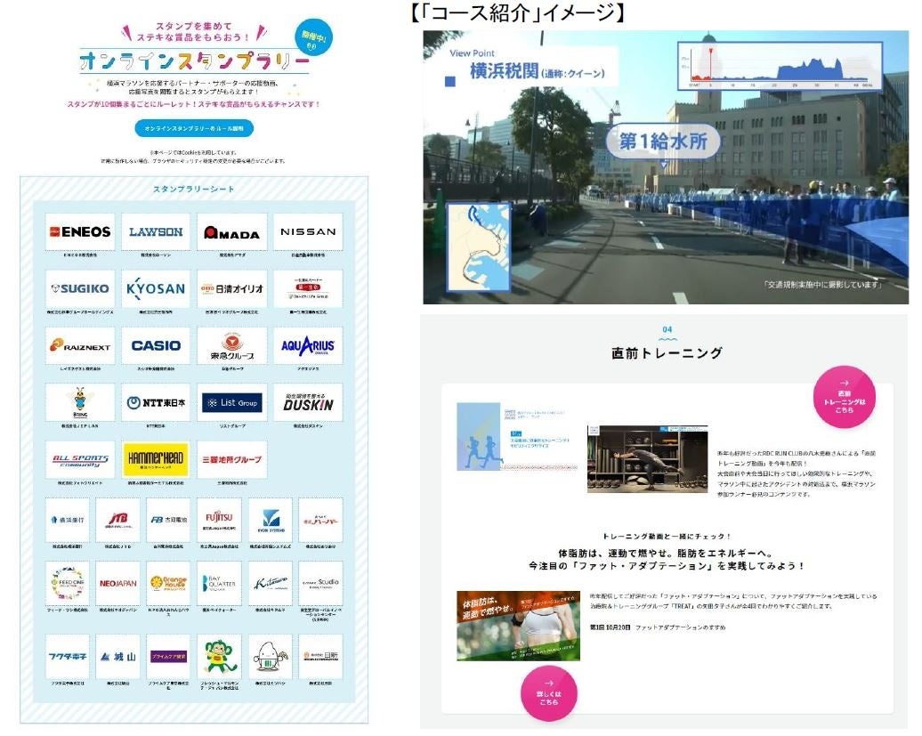Open the purple ファイルケア logo tile
The width and height of the screenshot is (922, 736).
(x=169, y=657)
